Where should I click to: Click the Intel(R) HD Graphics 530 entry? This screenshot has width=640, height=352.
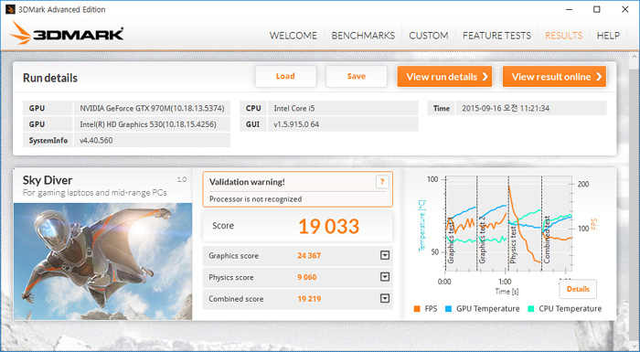click(152, 124)
